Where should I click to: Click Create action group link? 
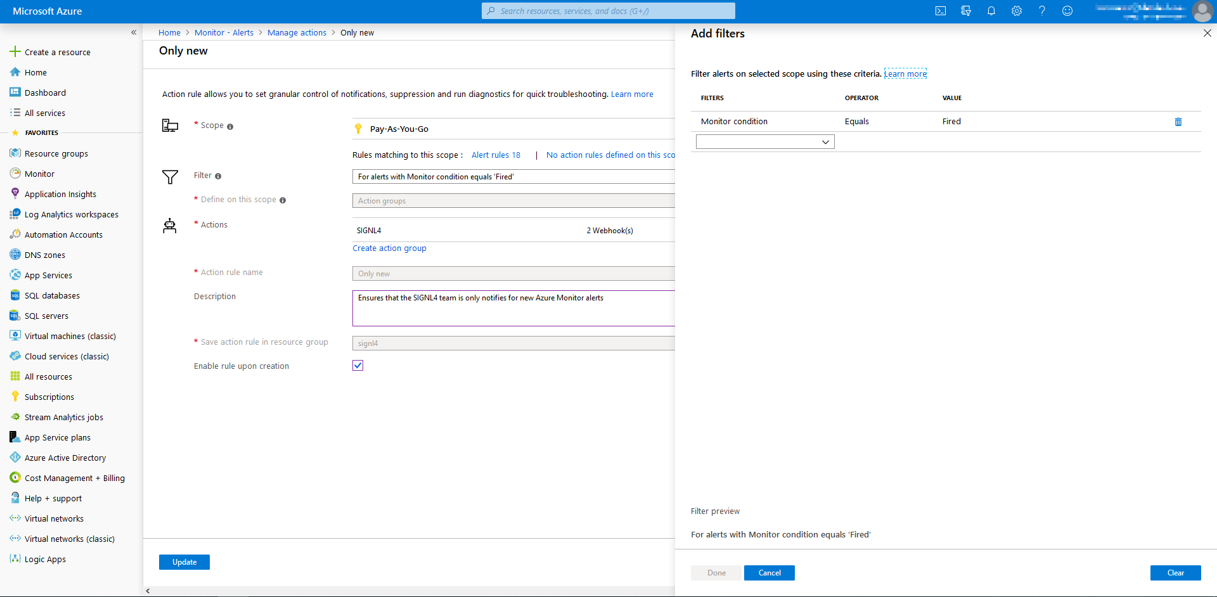[389, 248]
